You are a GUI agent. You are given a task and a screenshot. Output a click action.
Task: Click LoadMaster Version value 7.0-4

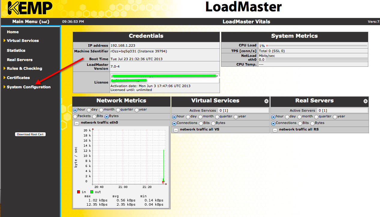(x=115, y=66)
